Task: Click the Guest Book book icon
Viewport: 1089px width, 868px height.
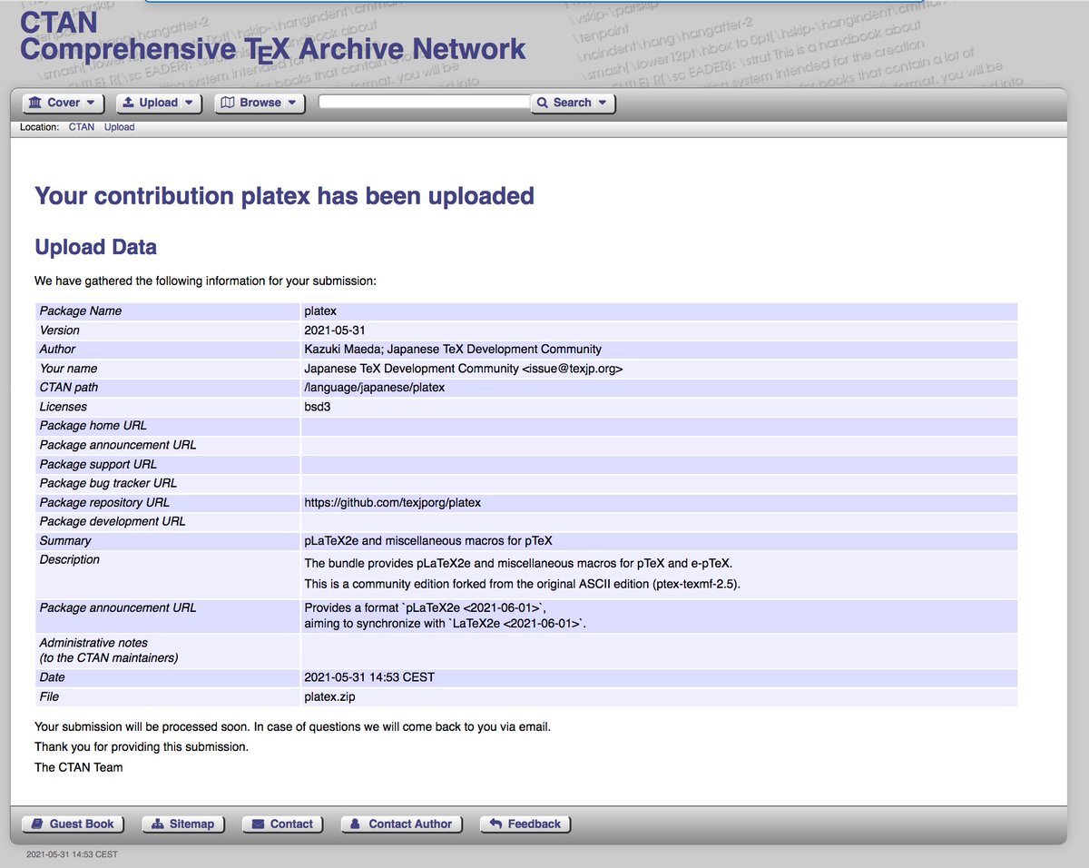Action: (37, 824)
